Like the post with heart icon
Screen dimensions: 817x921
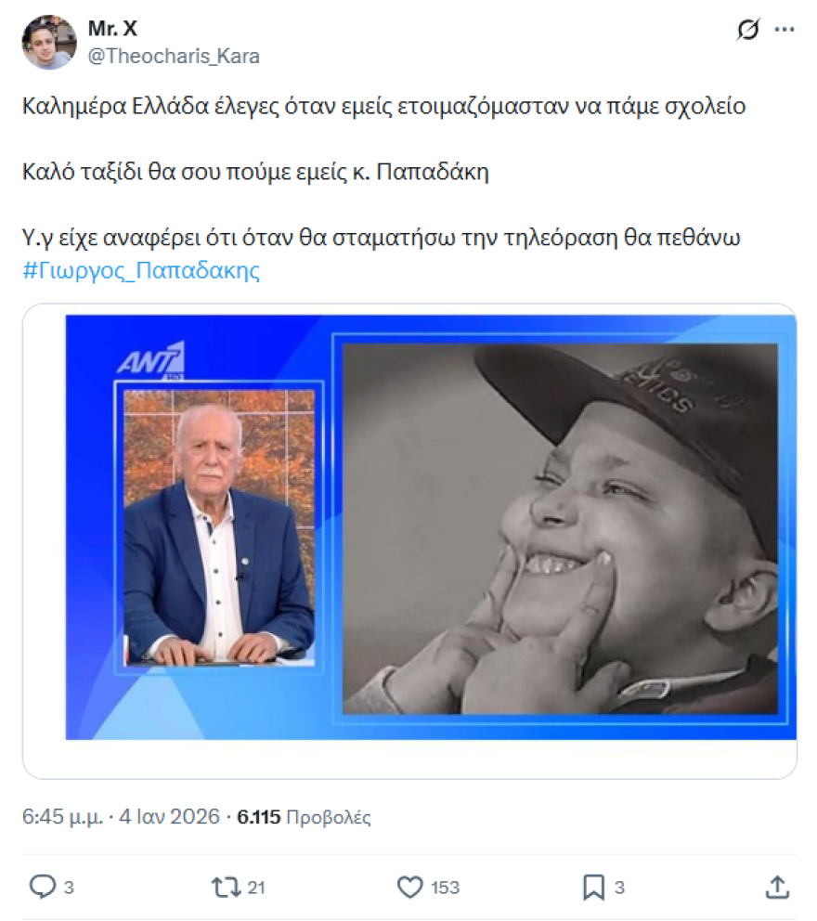(410, 887)
